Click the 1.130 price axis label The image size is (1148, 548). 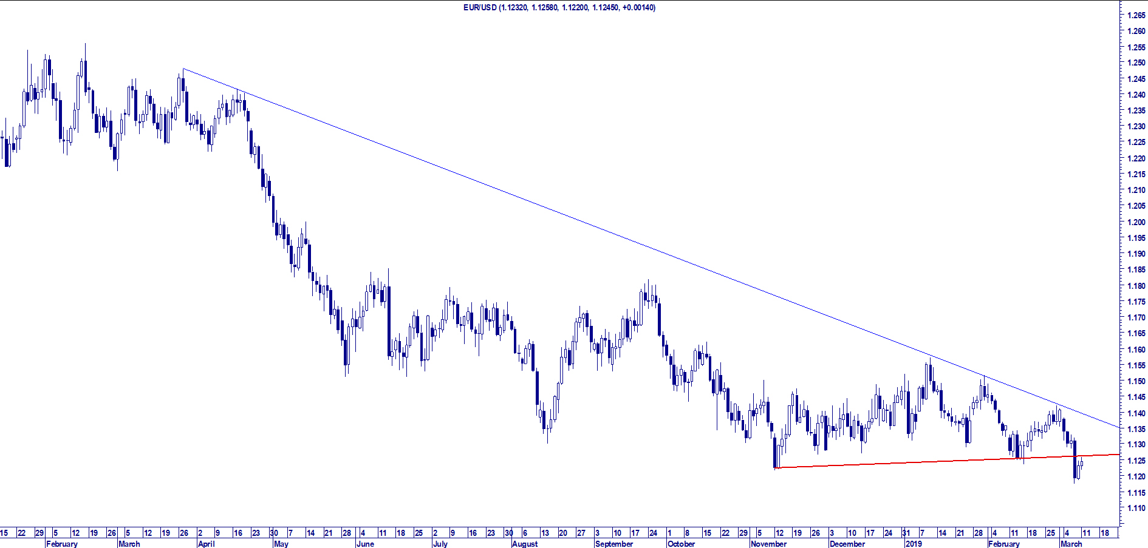[1136, 445]
